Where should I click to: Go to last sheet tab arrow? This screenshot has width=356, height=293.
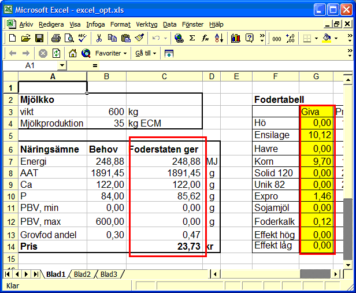click(x=36, y=274)
